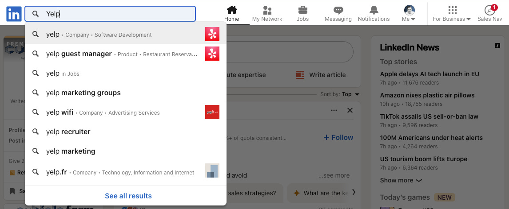The height and width of the screenshot is (209, 509).
Task: Select yelp Company Software Development suggestion
Action: click(x=126, y=34)
